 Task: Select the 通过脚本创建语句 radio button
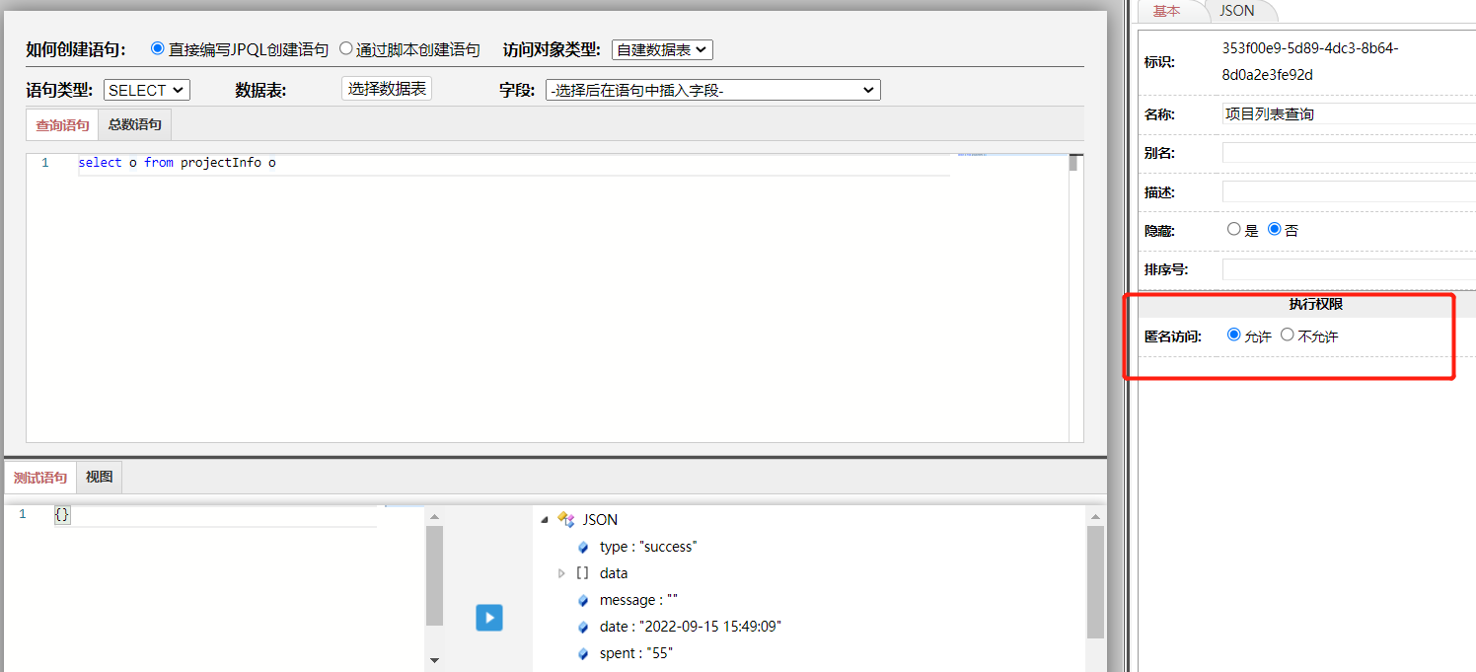[345, 48]
